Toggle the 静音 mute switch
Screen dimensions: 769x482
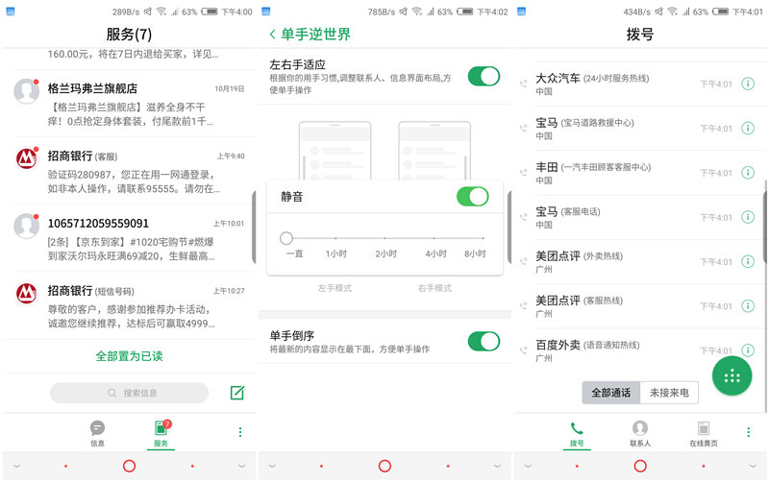[473, 197]
